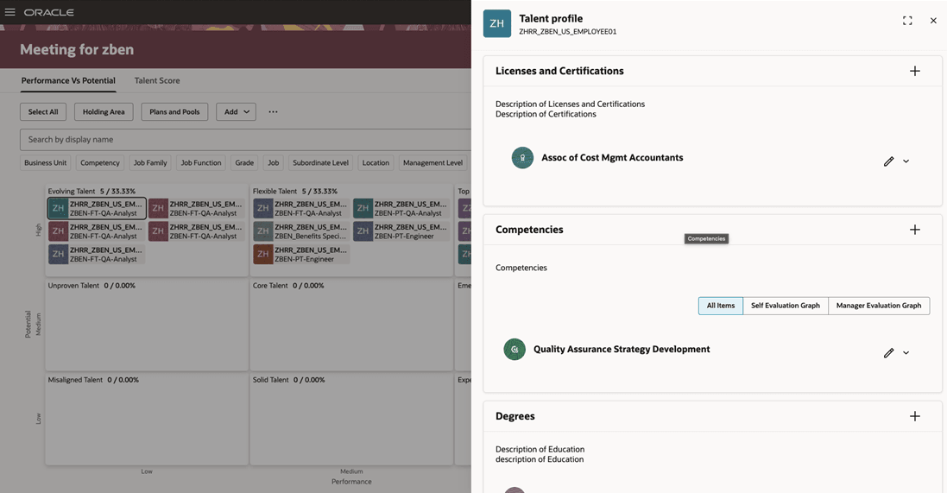Screen dimensions: 947x493
Task: Switch to the Talent Score tab
Action: coord(157,80)
